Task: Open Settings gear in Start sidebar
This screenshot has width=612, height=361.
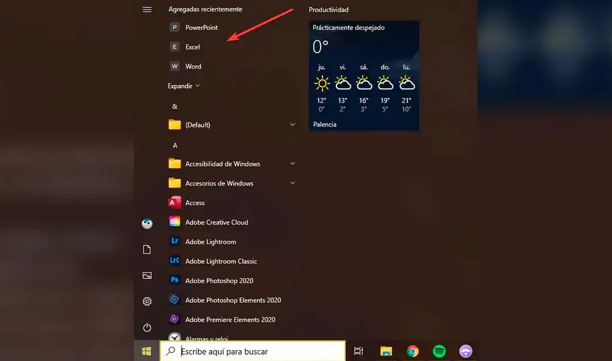Action: coord(147,301)
